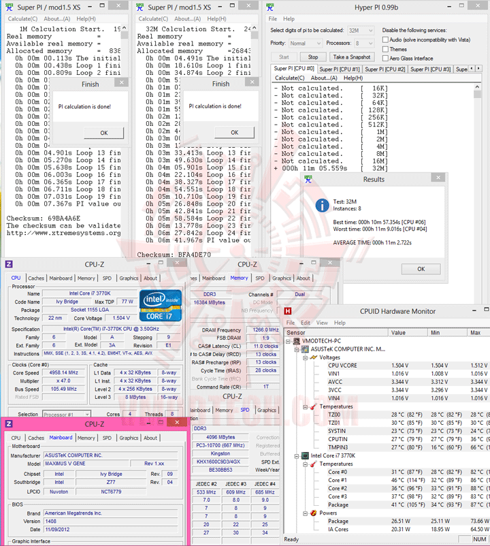This screenshot has height=546, width=490.
Task: Open the Caches tab in the CPU tab CPU-Z window
Action: [36, 278]
